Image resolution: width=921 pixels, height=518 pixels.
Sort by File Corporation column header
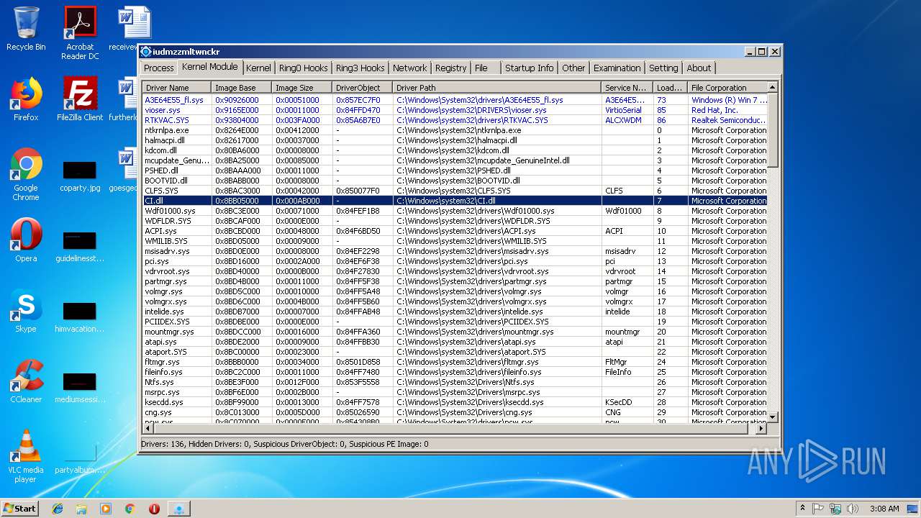pyautogui.click(x=727, y=88)
